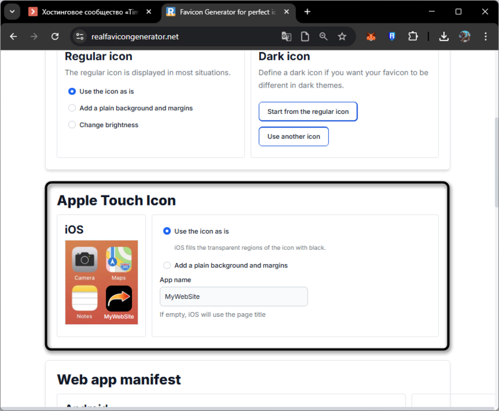Open tab search dropdown arrow
Viewport: 499px width, 411px height.
pyautogui.click(x=12, y=12)
